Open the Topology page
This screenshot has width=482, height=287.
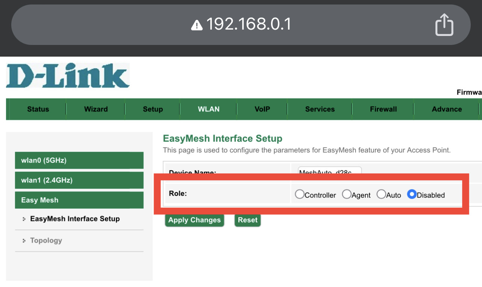click(x=46, y=241)
